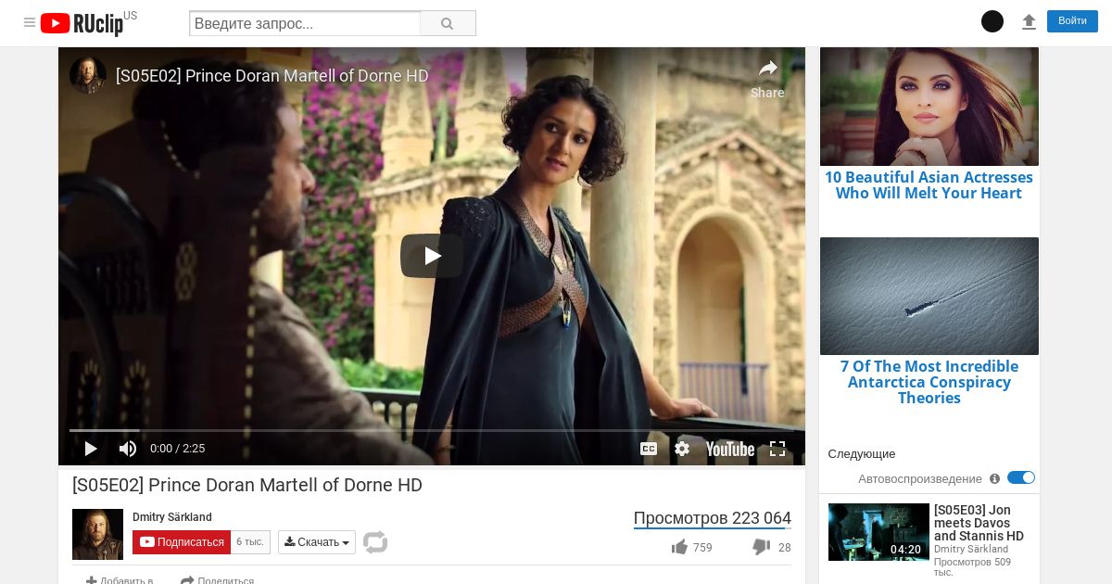Open the Antarctica conspiracy ad image
1112x584 pixels.
(929, 296)
